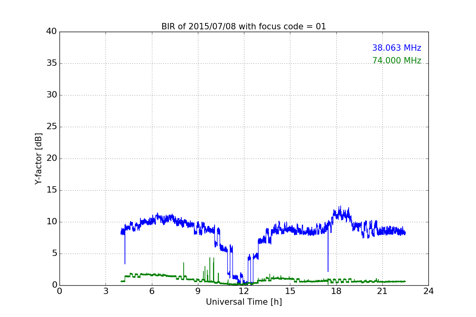Image resolution: width=476 pixels, height=317 pixels.
Task: Click the y-axis tick label '15'
Action: [51, 190]
